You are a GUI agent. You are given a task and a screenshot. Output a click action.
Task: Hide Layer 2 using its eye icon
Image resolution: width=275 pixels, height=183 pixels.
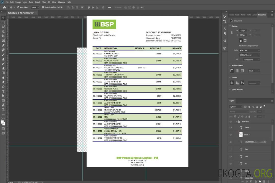(x=231, y=128)
